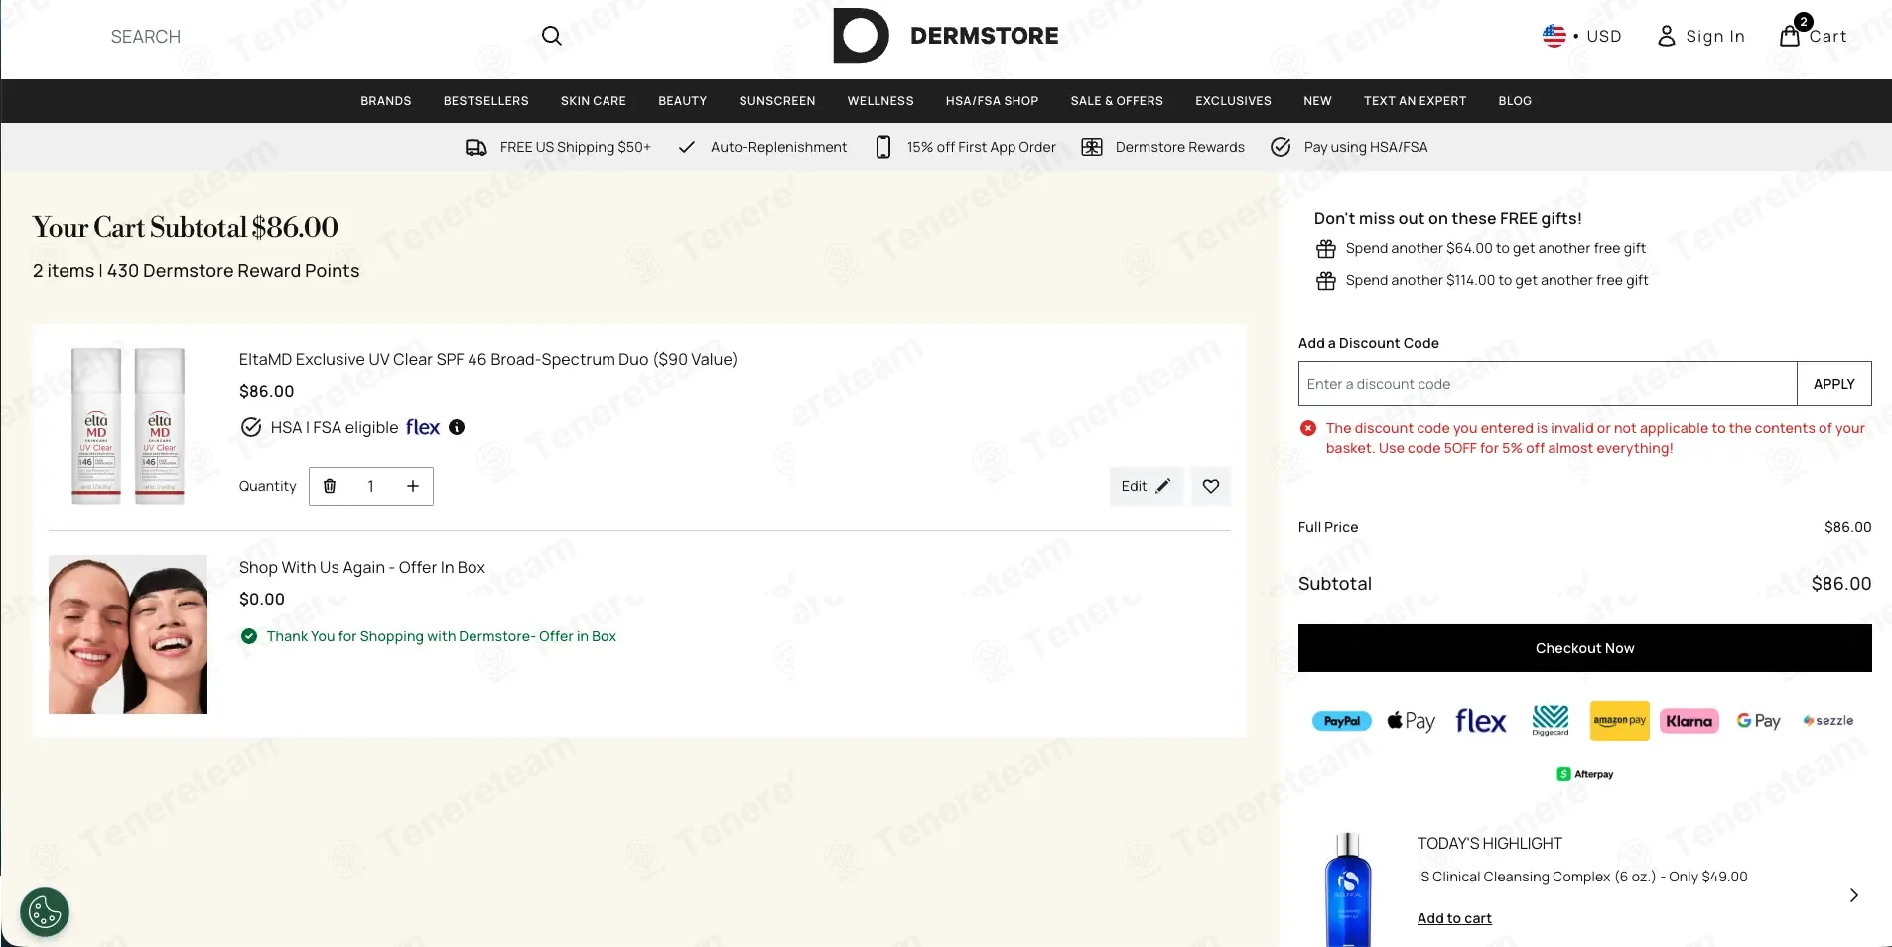The width and height of the screenshot is (1892, 947).
Task: Click Add to cart for iS Clinical
Action: pos(1454,918)
